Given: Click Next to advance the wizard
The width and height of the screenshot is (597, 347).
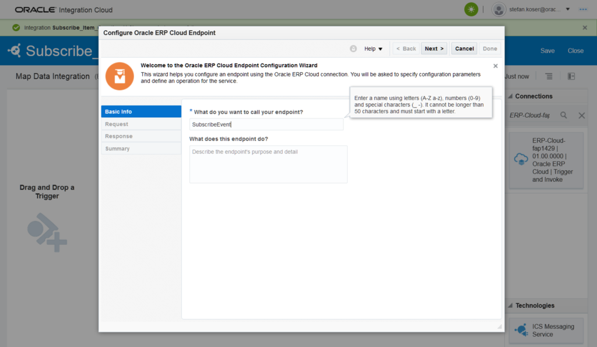Looking at the screenshot, I should (434, 48).
